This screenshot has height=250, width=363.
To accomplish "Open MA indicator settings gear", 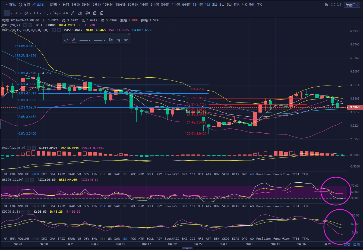I will [54, 30].
